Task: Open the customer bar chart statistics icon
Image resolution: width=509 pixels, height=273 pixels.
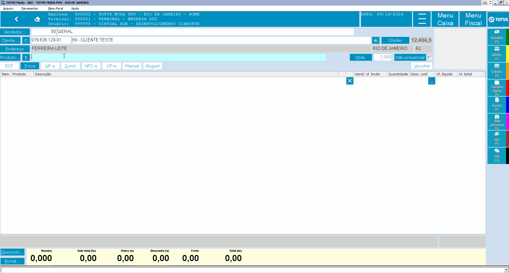Action: pyautogui.click(x=376, y=40)
